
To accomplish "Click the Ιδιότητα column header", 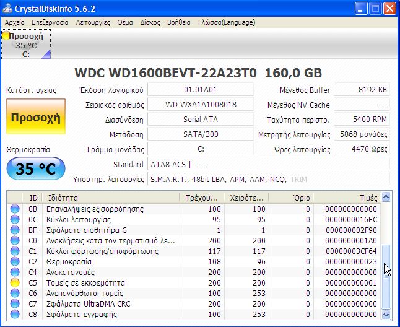I will tap(111, 198).
